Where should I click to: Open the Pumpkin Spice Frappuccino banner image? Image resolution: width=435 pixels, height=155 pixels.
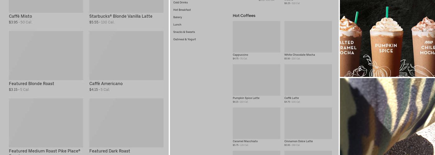[x=387, y=38]
